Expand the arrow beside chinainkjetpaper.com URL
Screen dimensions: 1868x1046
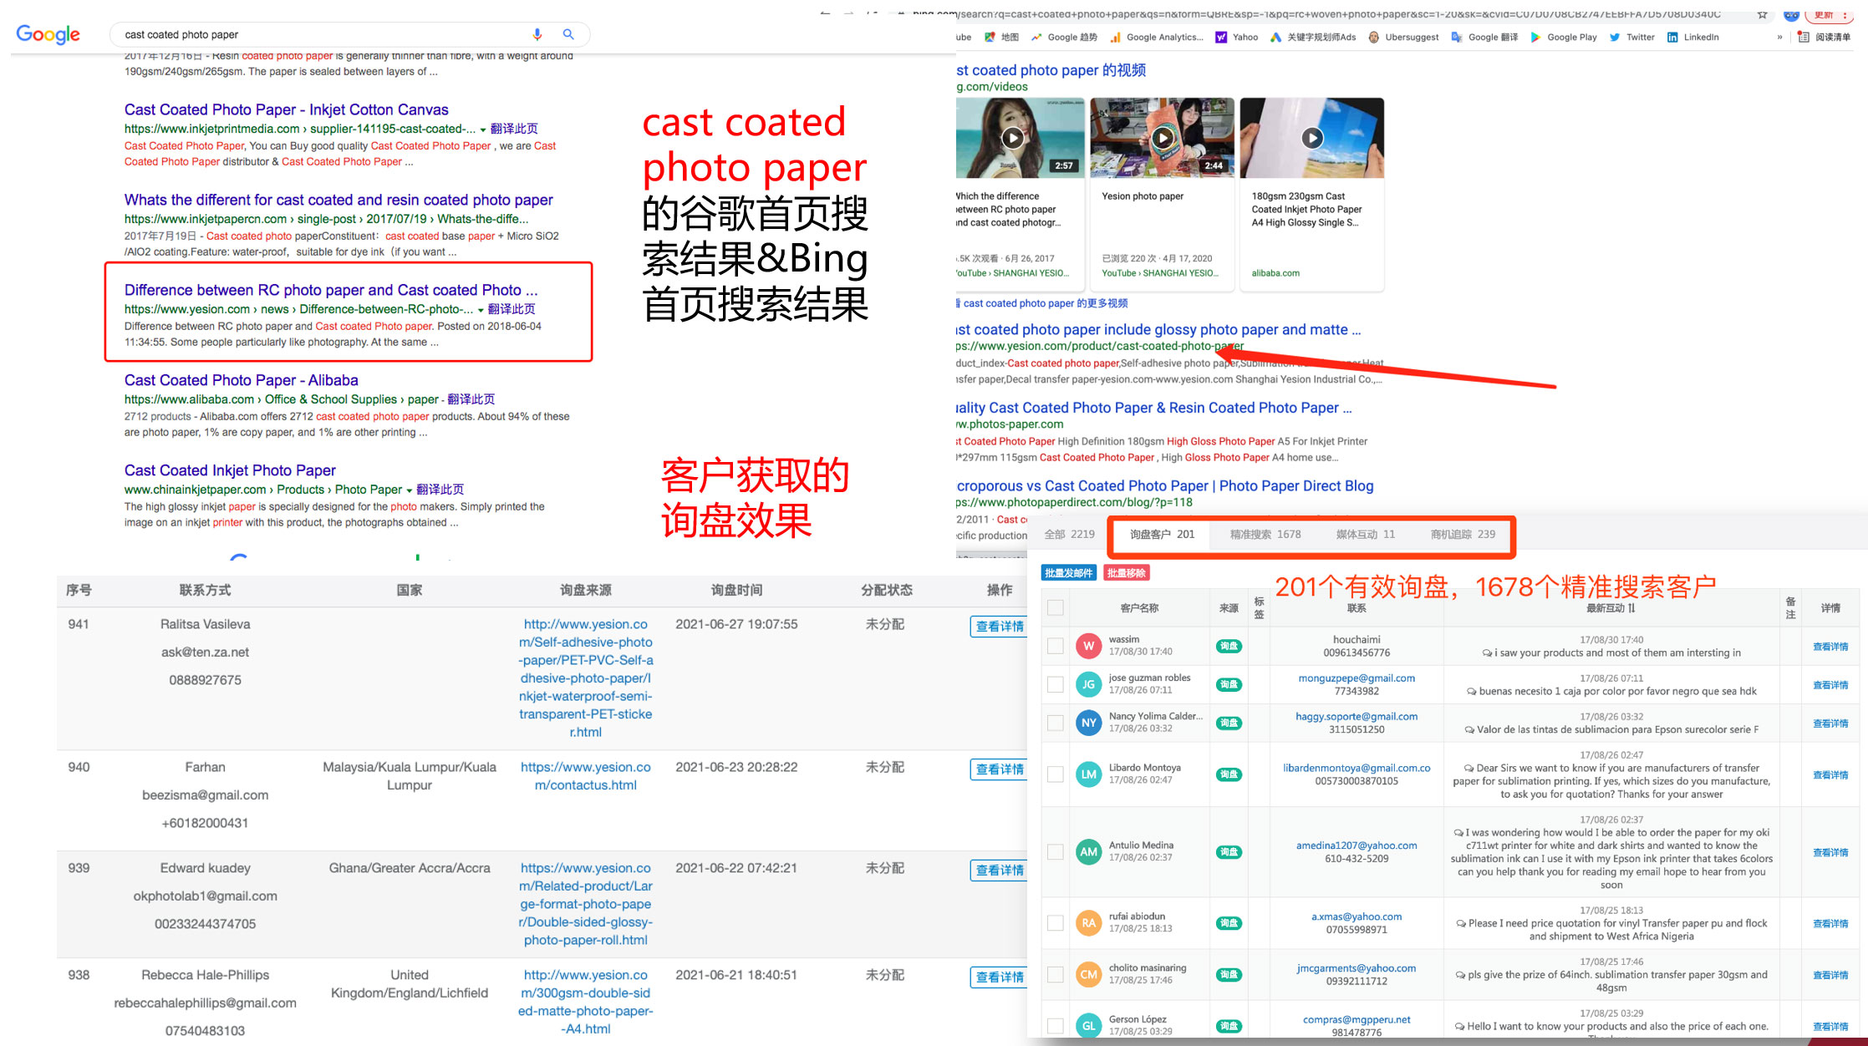(409, 490)
